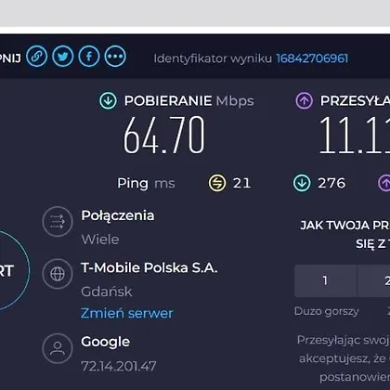Click the yellow idle ping icon

pos(217,183)
